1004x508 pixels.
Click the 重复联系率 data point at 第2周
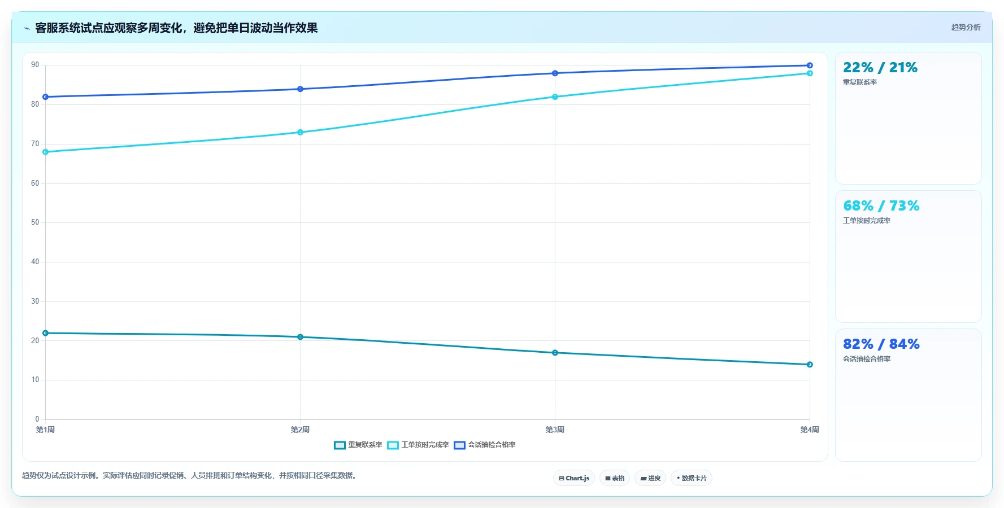(300, 337)
